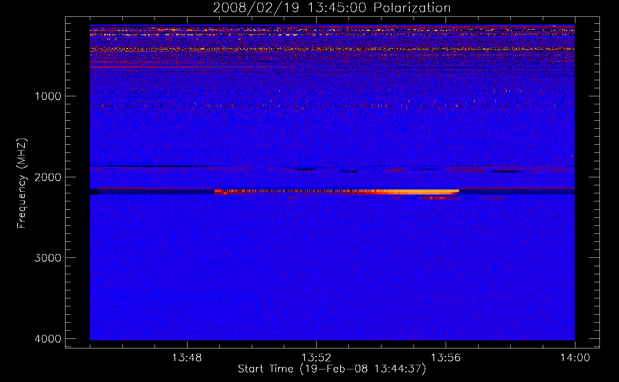Click the 'Start Time (19-Feb-08 13:44:37)' label
This screenshot has width=619, height=382.
tap(332, 369)
